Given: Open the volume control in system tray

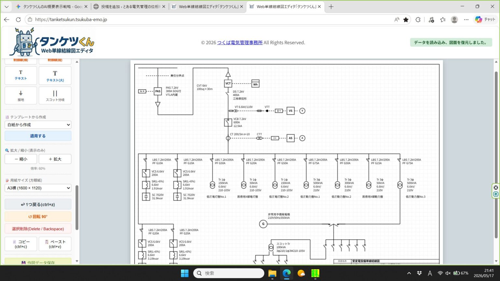Looking at the screenshot, I should [448, 273].
